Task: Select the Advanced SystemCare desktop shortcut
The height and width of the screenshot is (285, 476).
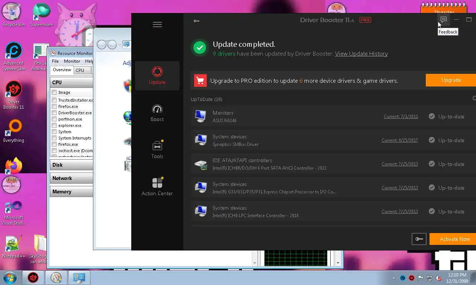Action: pyautogui.click(x=13, y=56)
